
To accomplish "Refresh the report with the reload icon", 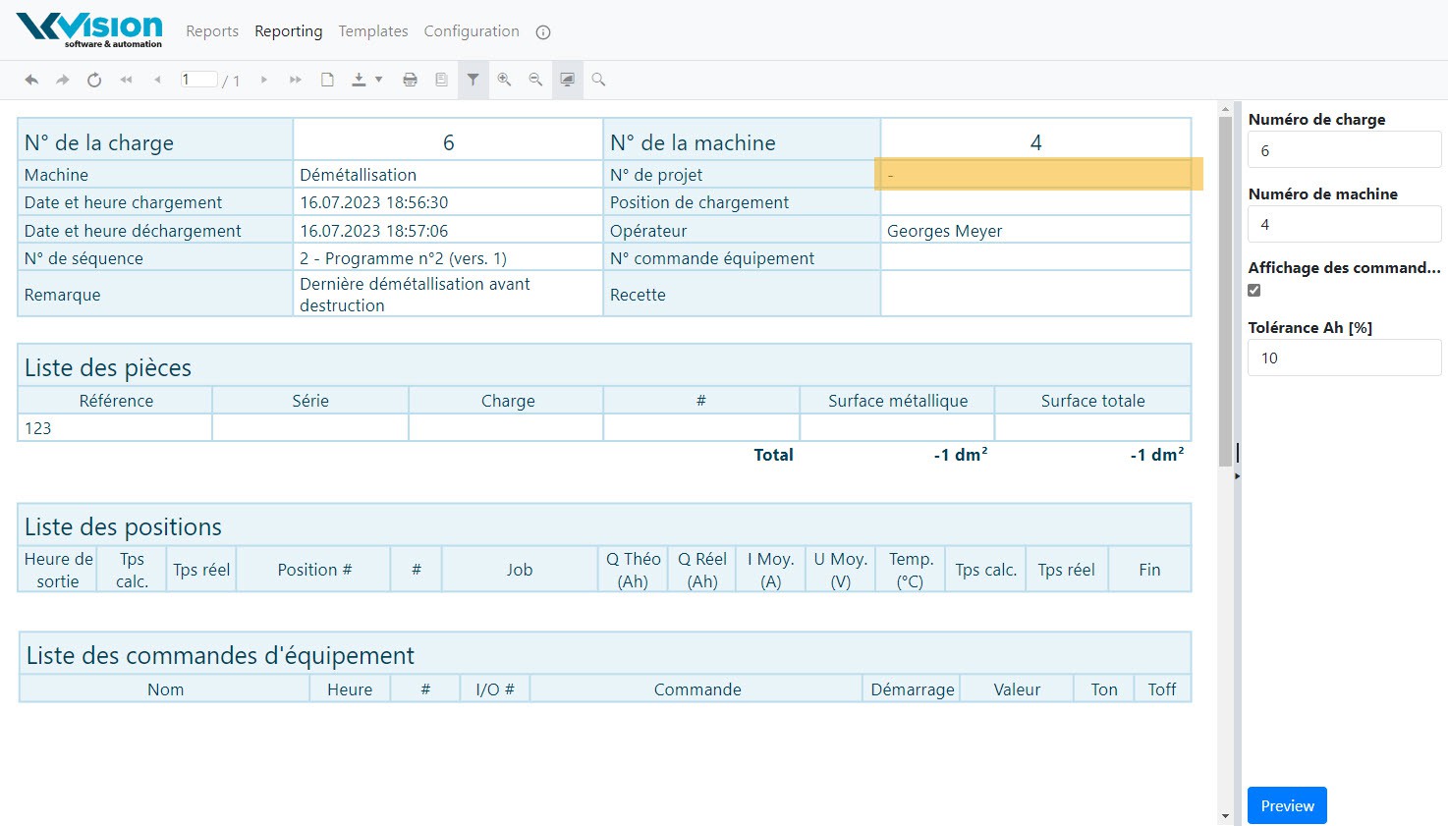I will (x=94, y=80).
